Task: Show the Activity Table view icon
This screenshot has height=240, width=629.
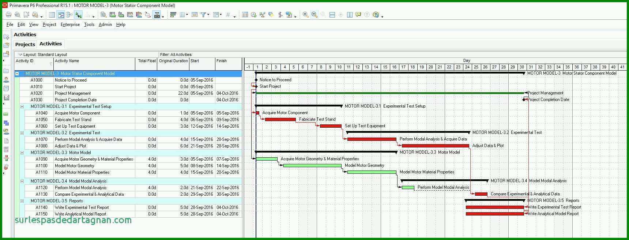Action: coord(52,15)
